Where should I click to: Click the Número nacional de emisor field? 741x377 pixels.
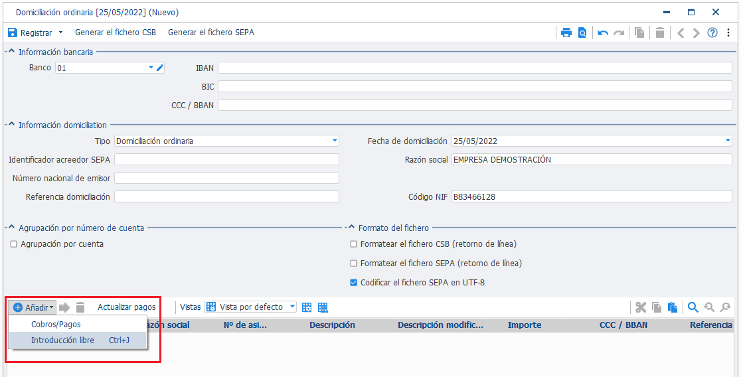[x=227, y=178]
